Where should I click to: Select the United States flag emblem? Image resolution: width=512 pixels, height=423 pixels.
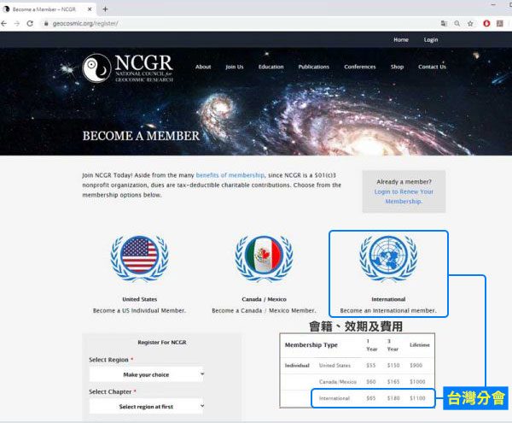[x=139, y=259]
